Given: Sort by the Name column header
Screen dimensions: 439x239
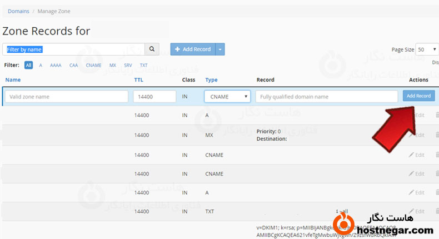Looking at the screenshot, I should 13,80.
